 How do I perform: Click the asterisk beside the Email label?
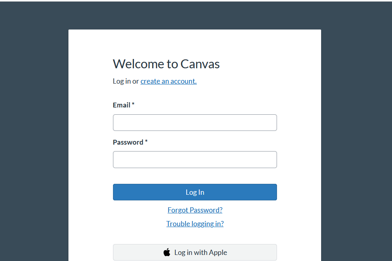click(x=133, y=105)
